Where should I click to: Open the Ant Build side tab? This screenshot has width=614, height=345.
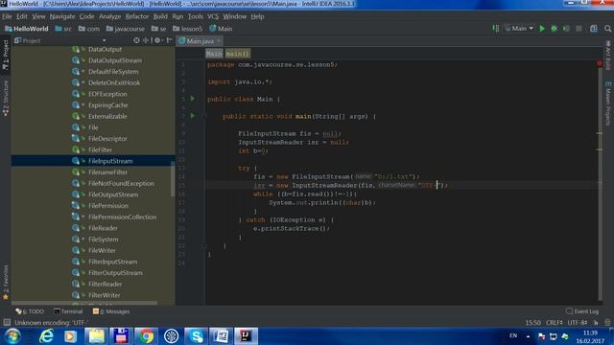point(608,56)
